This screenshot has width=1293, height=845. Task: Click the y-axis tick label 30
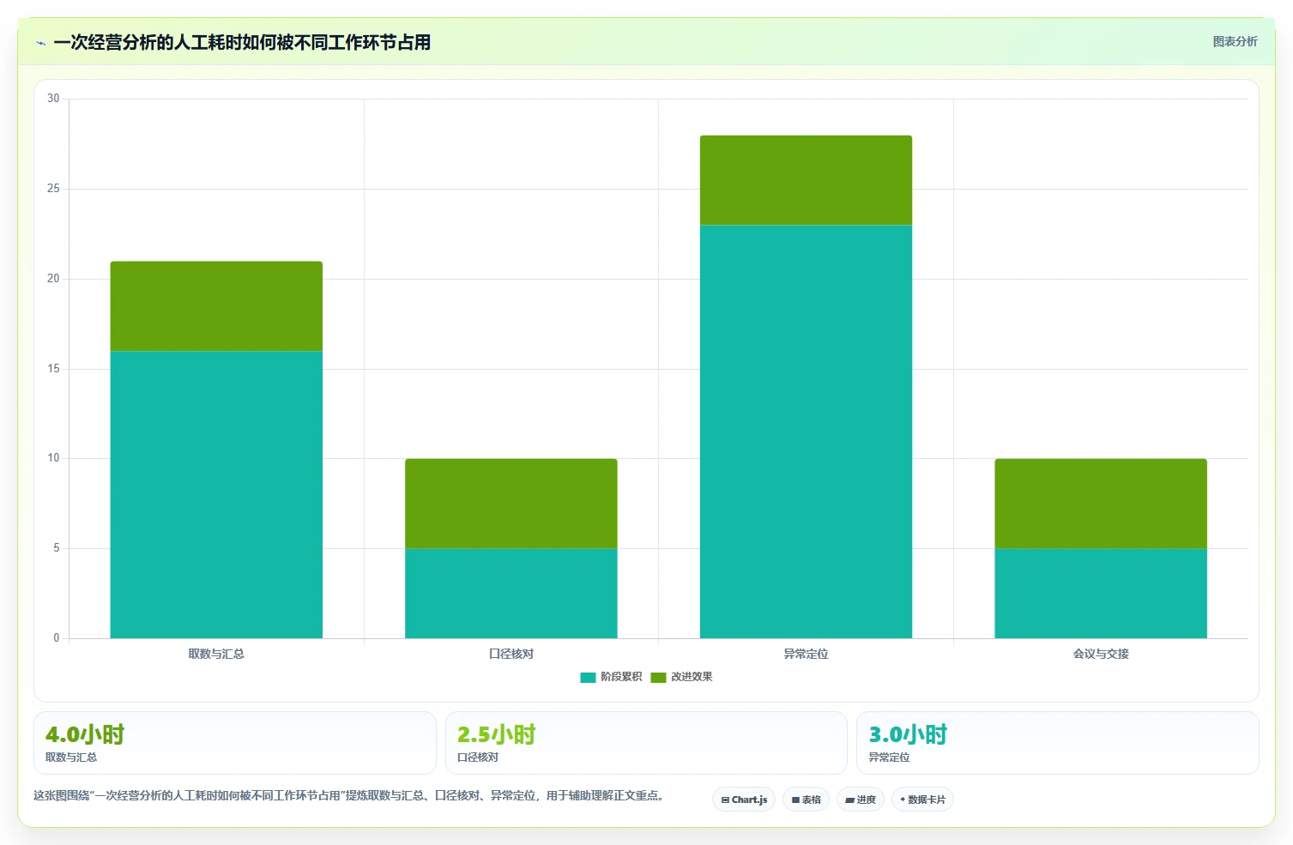tap(53, 99)
